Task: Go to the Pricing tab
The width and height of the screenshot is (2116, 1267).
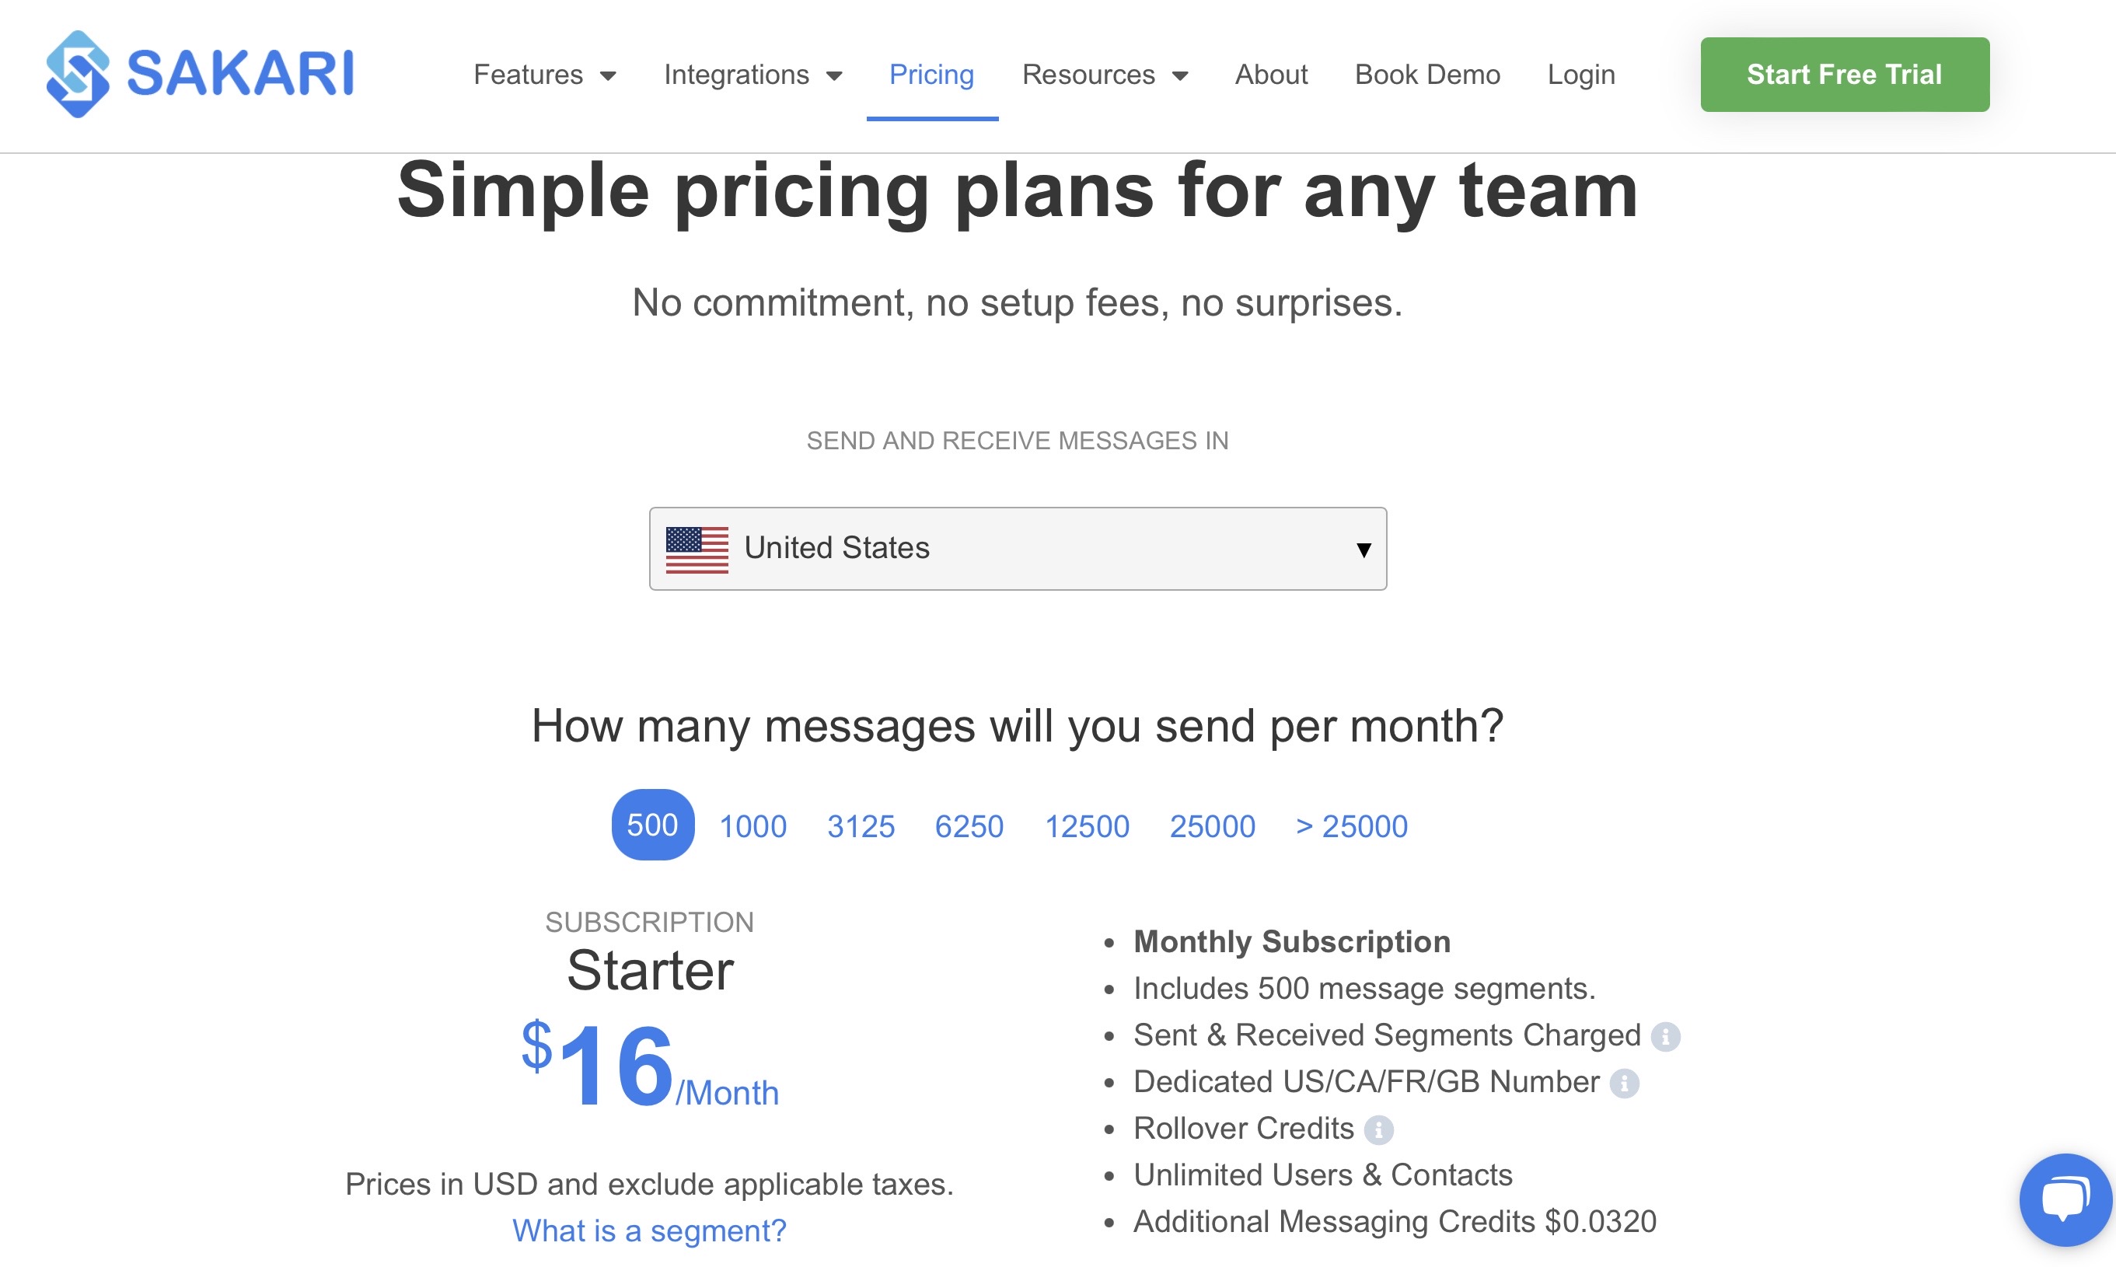Action: click(932, 75)
